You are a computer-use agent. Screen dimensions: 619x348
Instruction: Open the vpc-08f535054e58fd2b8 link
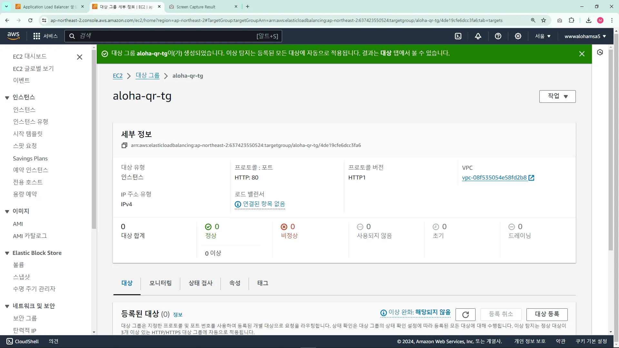point(494,178)
